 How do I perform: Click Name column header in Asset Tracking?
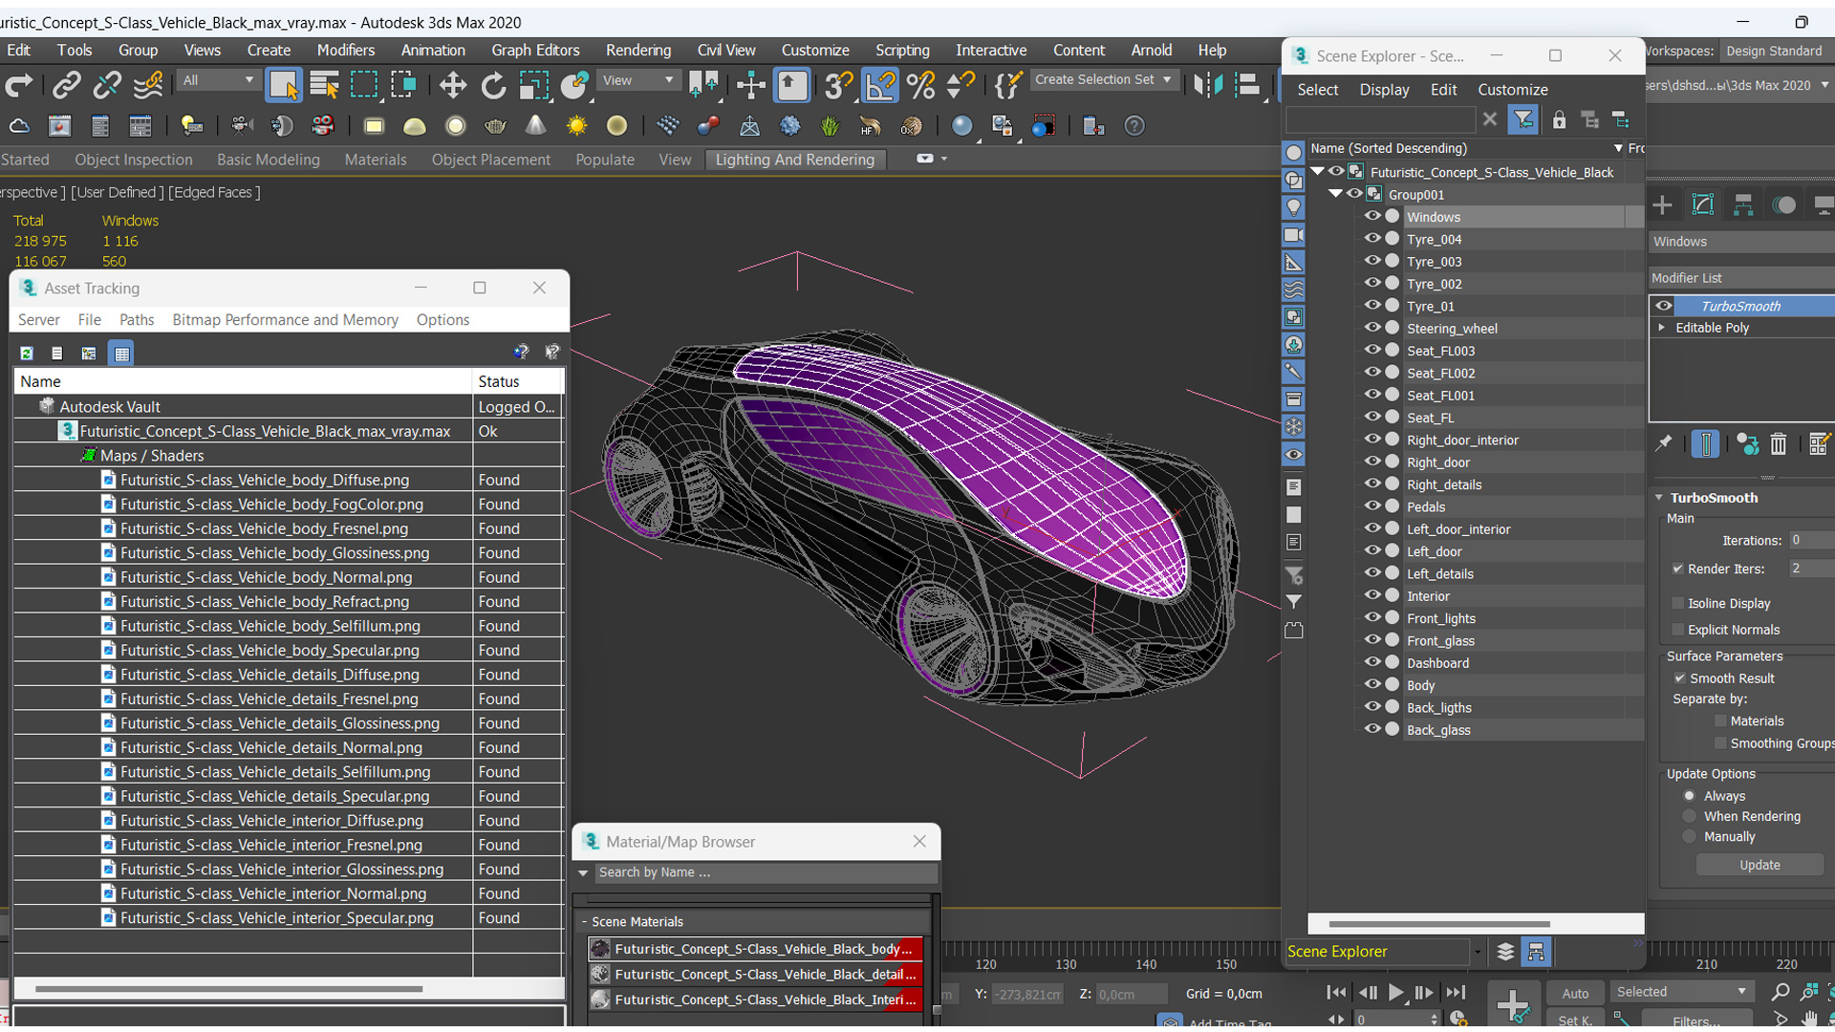(243, 381)
